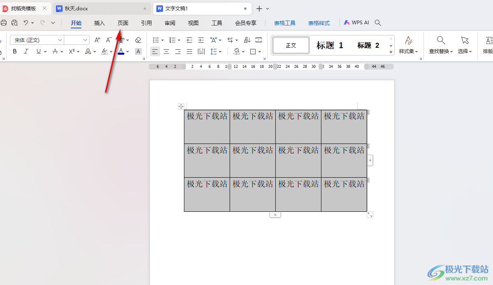Open the font color dropdown arrow
493x285 pixels.
128,51
